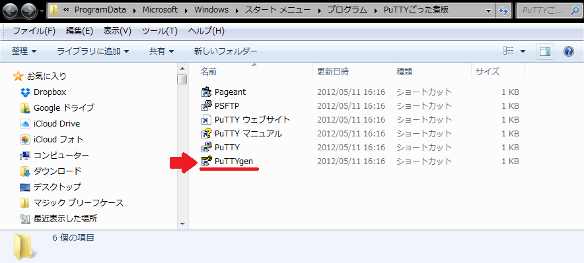Toggle the preview pane icon

545,51
